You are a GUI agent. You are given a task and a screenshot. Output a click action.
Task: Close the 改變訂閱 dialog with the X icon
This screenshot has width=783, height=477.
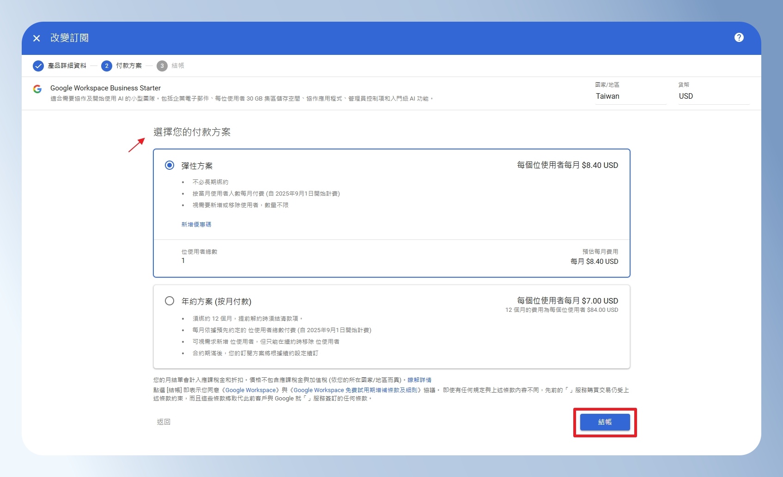[36, 38]
